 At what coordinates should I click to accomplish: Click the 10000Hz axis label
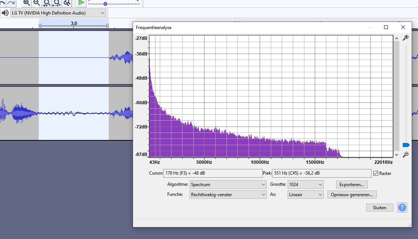tap(260, 162)
